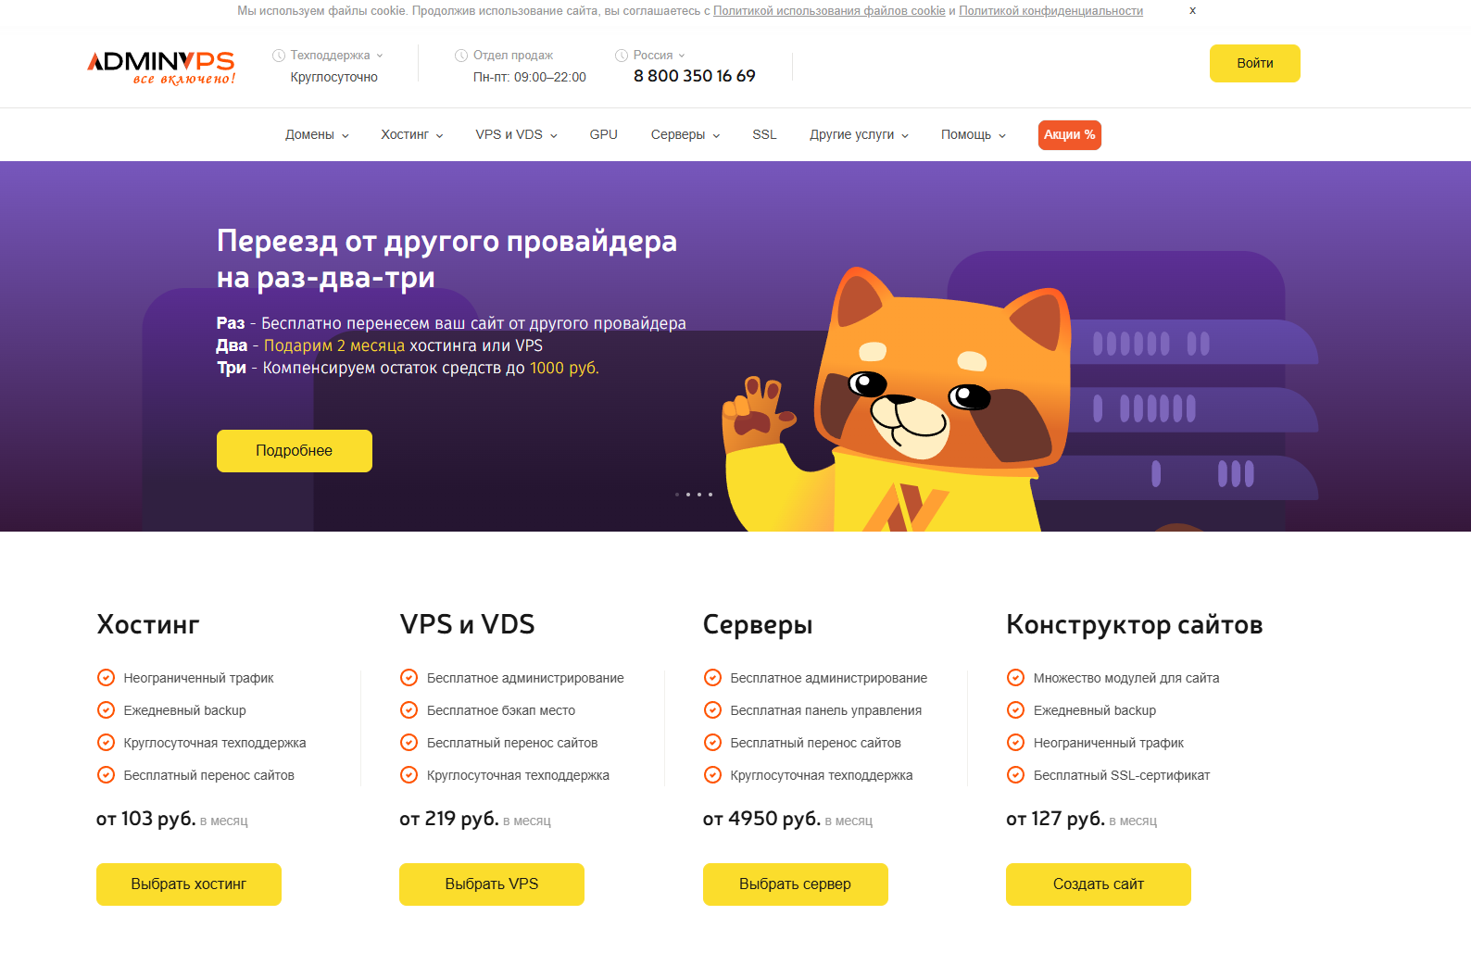Click checkmark icon beside Бесплатный SSL-сертификат
Screen dimensions: 1471x978
tap(1016, 775)
